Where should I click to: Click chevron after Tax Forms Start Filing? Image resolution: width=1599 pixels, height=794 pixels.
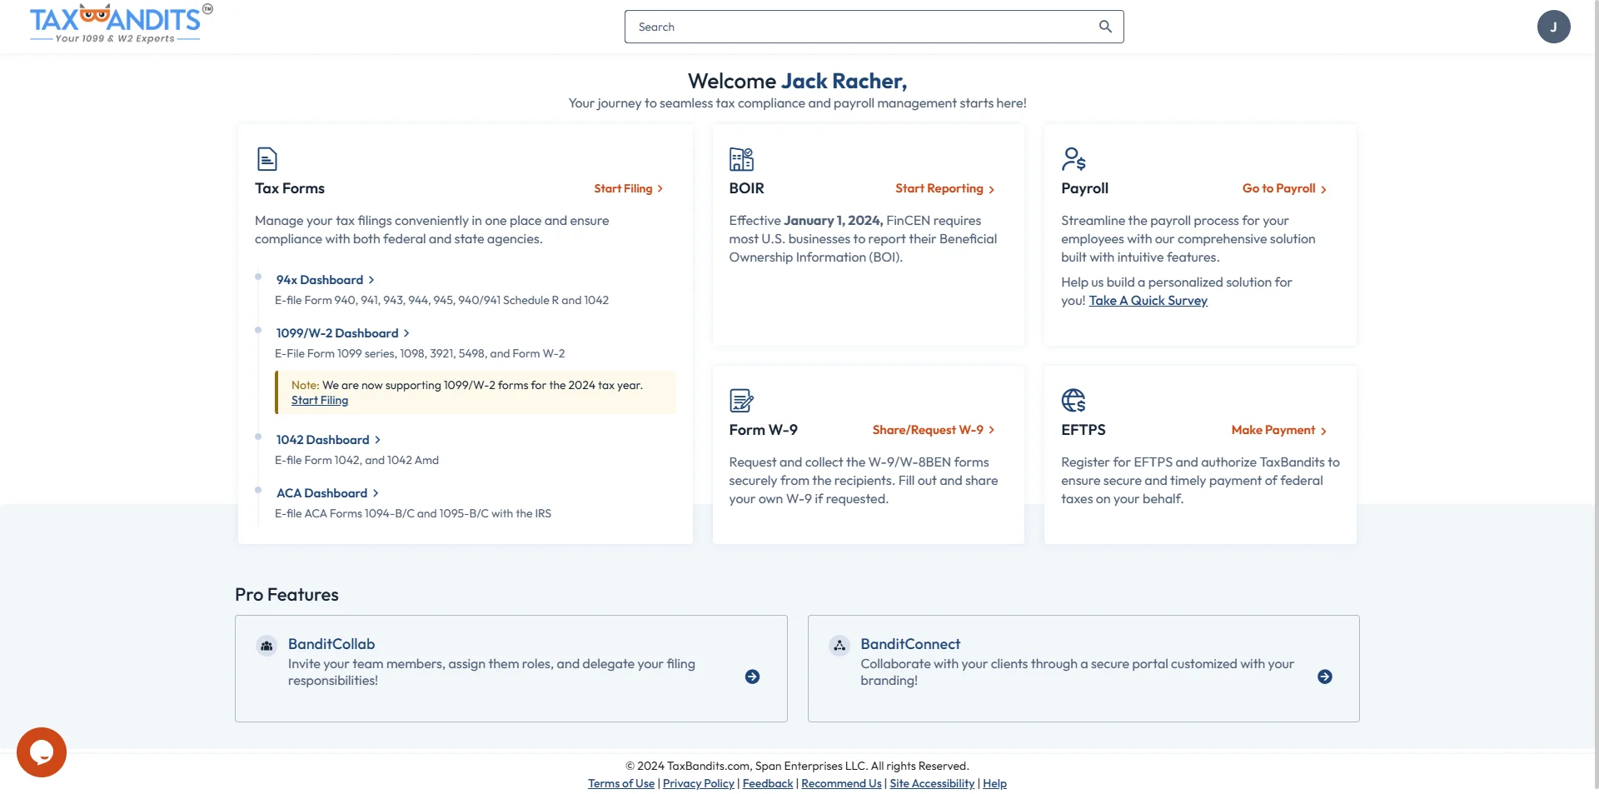pos(660,188)
